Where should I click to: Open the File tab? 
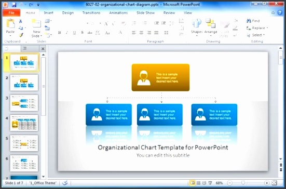coord(11,13)
